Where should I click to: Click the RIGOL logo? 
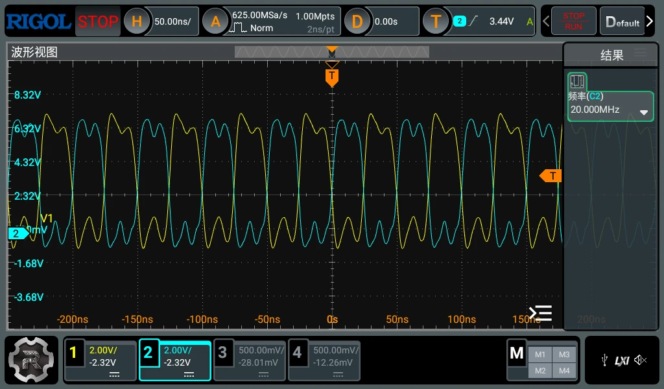click(38, 21)
